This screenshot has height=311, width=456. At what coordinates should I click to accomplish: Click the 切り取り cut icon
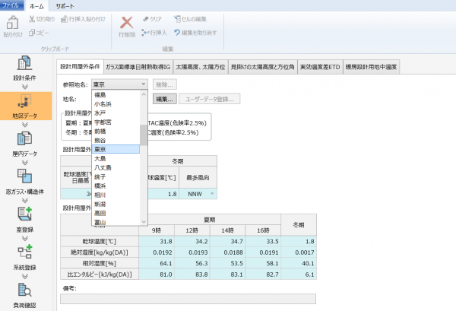point(32,19)
